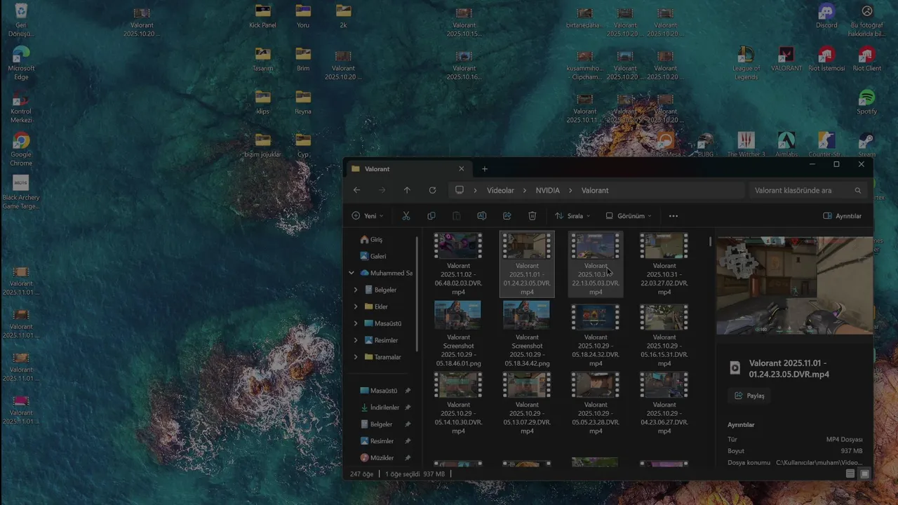Expand the Taramalar tree folder
The image size is (898, 505).
[356, 357]
